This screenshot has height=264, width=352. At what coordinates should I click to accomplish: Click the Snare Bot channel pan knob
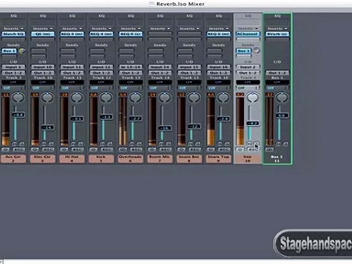(x=194, y=98)
